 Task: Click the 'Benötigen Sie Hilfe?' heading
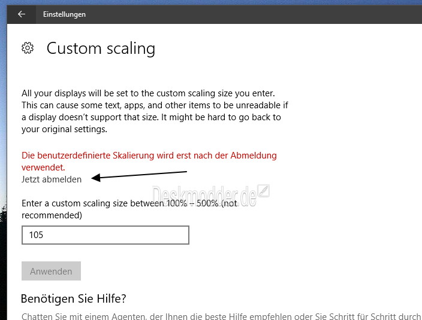[74, 298]
